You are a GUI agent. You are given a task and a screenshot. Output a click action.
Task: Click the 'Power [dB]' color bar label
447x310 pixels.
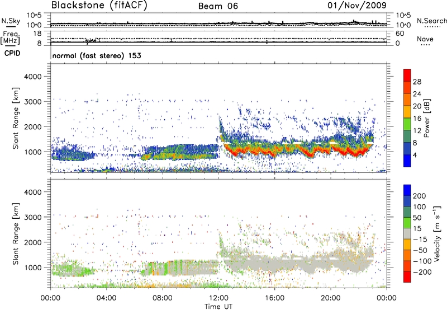pos(426,118)
